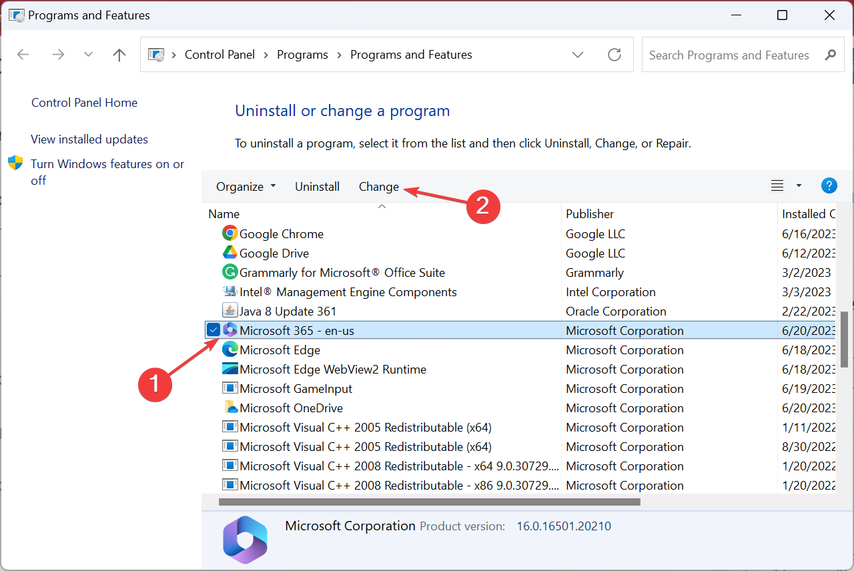Click the Microsoft OneDrive icon
The image size is (854, 571).
click(230, 408)
